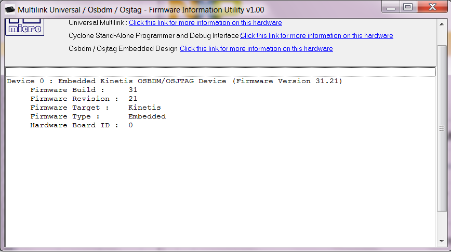Click the 'Osbdm / Osjtag Embedded Design' label

(123, 49)
